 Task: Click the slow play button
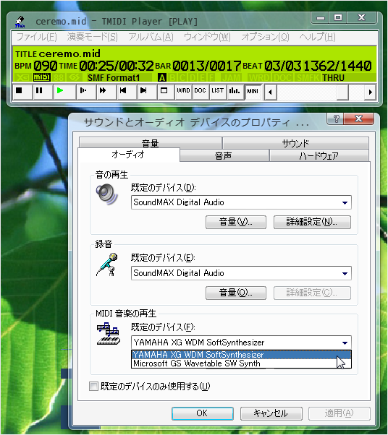pyautogui.click(x=86, y=91)
